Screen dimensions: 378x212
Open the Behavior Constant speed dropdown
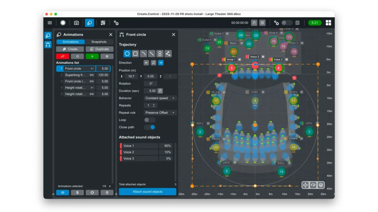click(x=160, y=98)
